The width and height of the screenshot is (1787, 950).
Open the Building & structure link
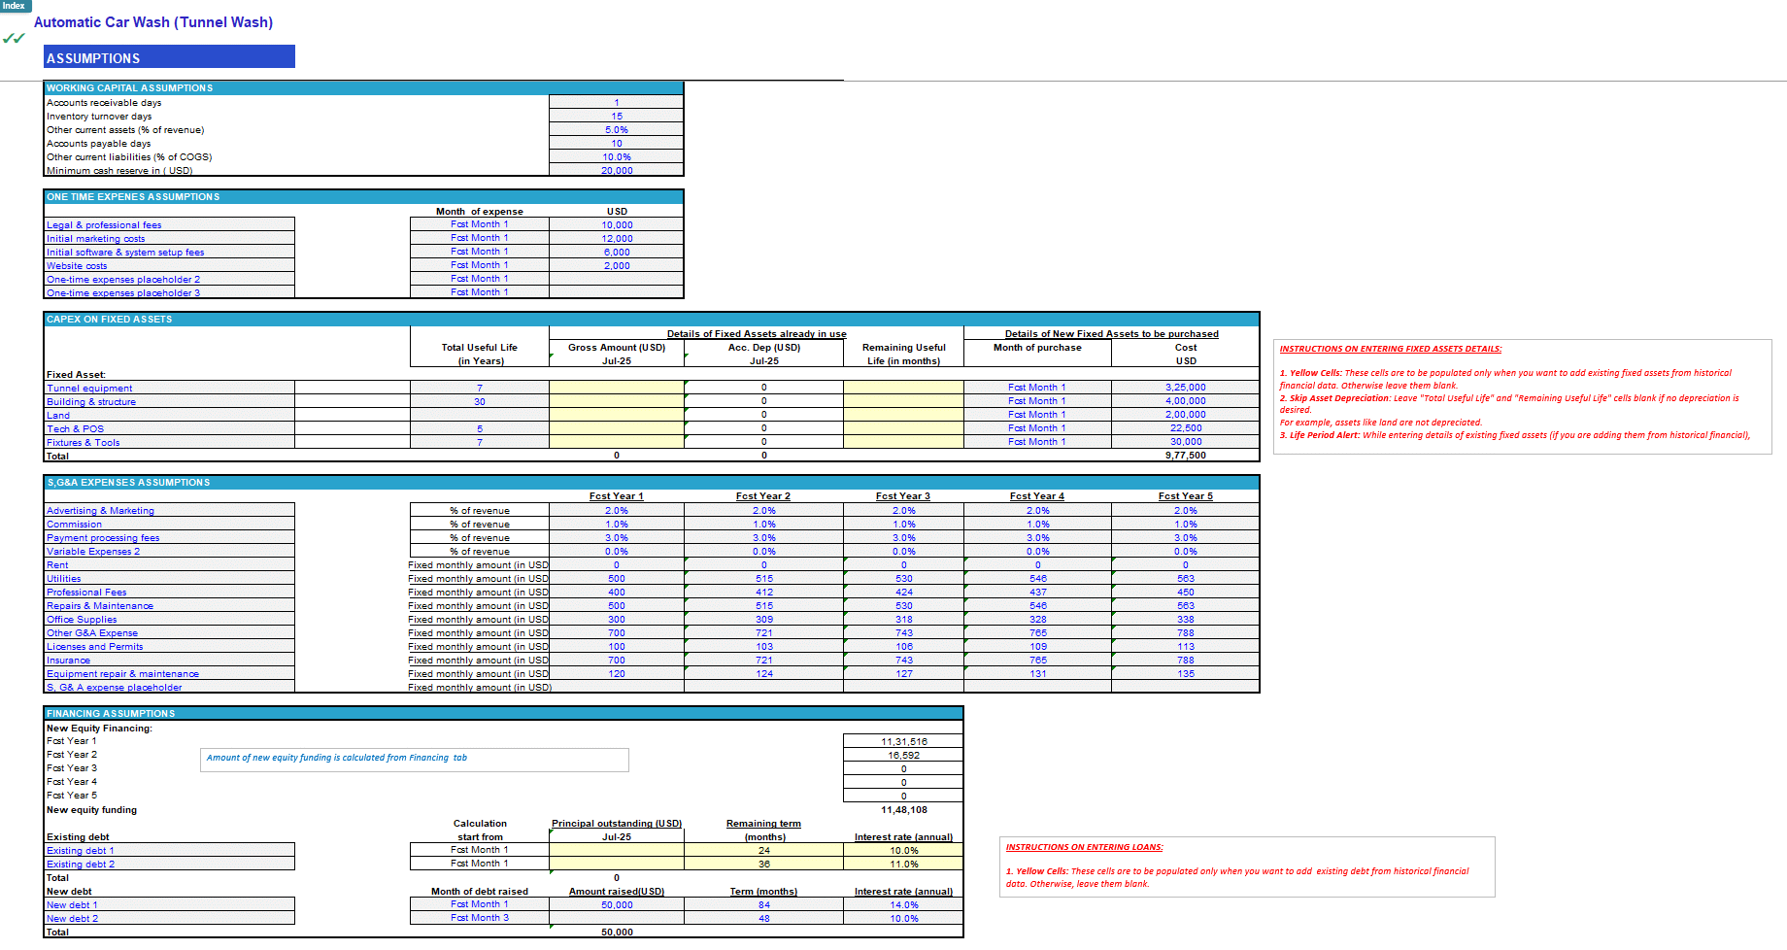91,402
